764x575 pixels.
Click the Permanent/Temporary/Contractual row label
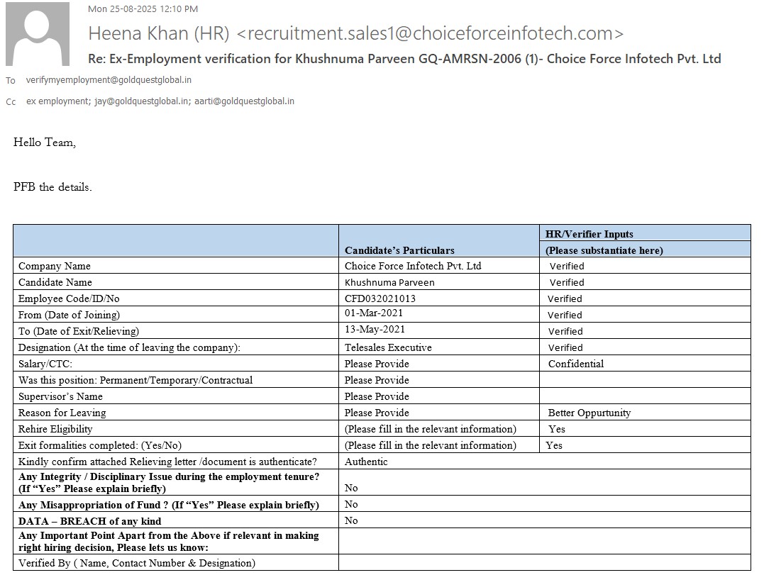[x=135, y=380]
